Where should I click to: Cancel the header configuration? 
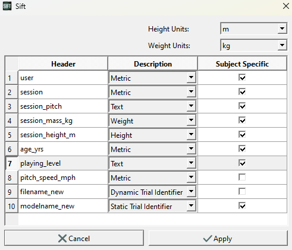click(x=74, y=238)
